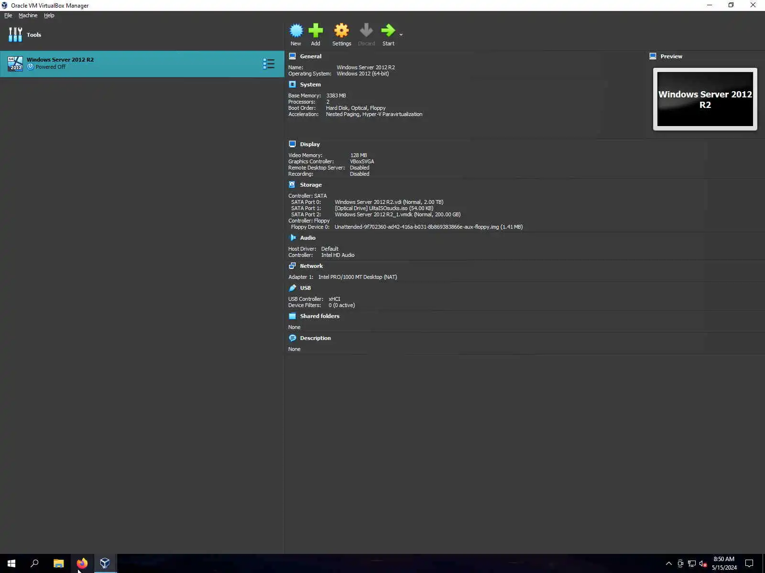Click the Audio section speaker icon
The height and width of the screenshot is (573, 765).
tap(292, 238)
